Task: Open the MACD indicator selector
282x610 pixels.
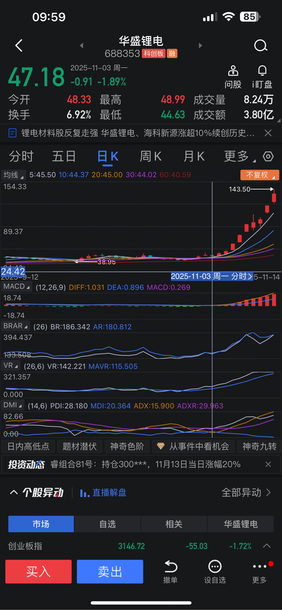Action: pos(17,287)
